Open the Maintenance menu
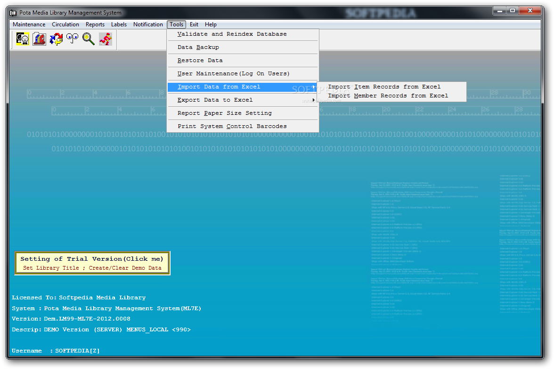554x369 pixels. click(x=29, y=24)
